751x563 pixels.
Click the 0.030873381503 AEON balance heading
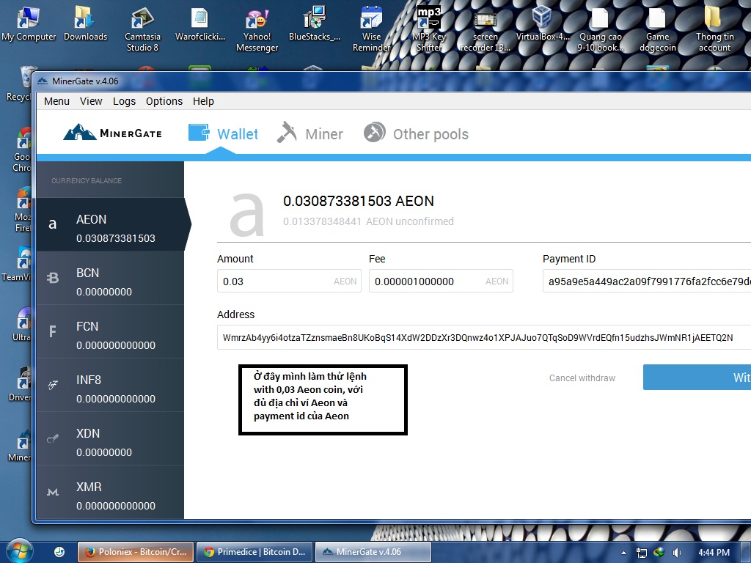tap(358, 201)
